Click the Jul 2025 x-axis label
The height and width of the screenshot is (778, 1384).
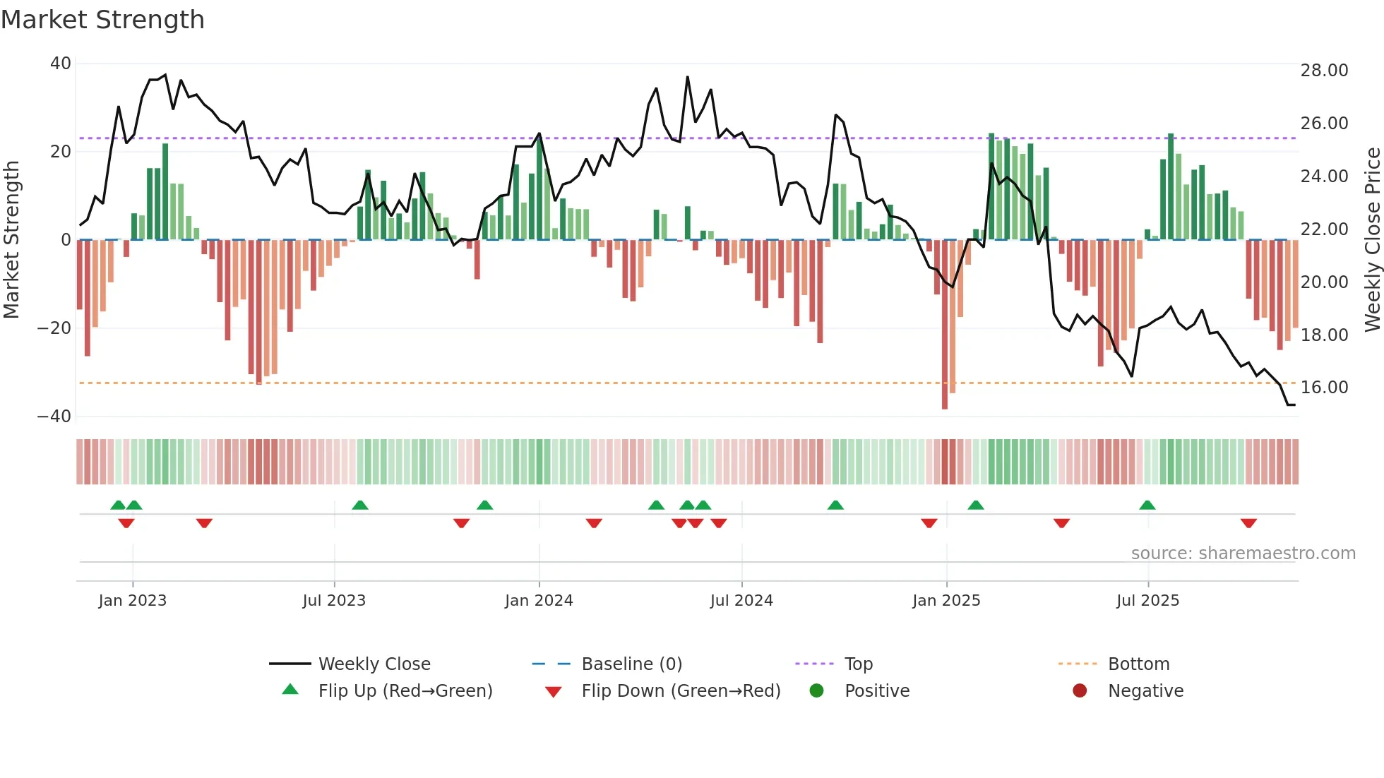(x=1147, y=601)
